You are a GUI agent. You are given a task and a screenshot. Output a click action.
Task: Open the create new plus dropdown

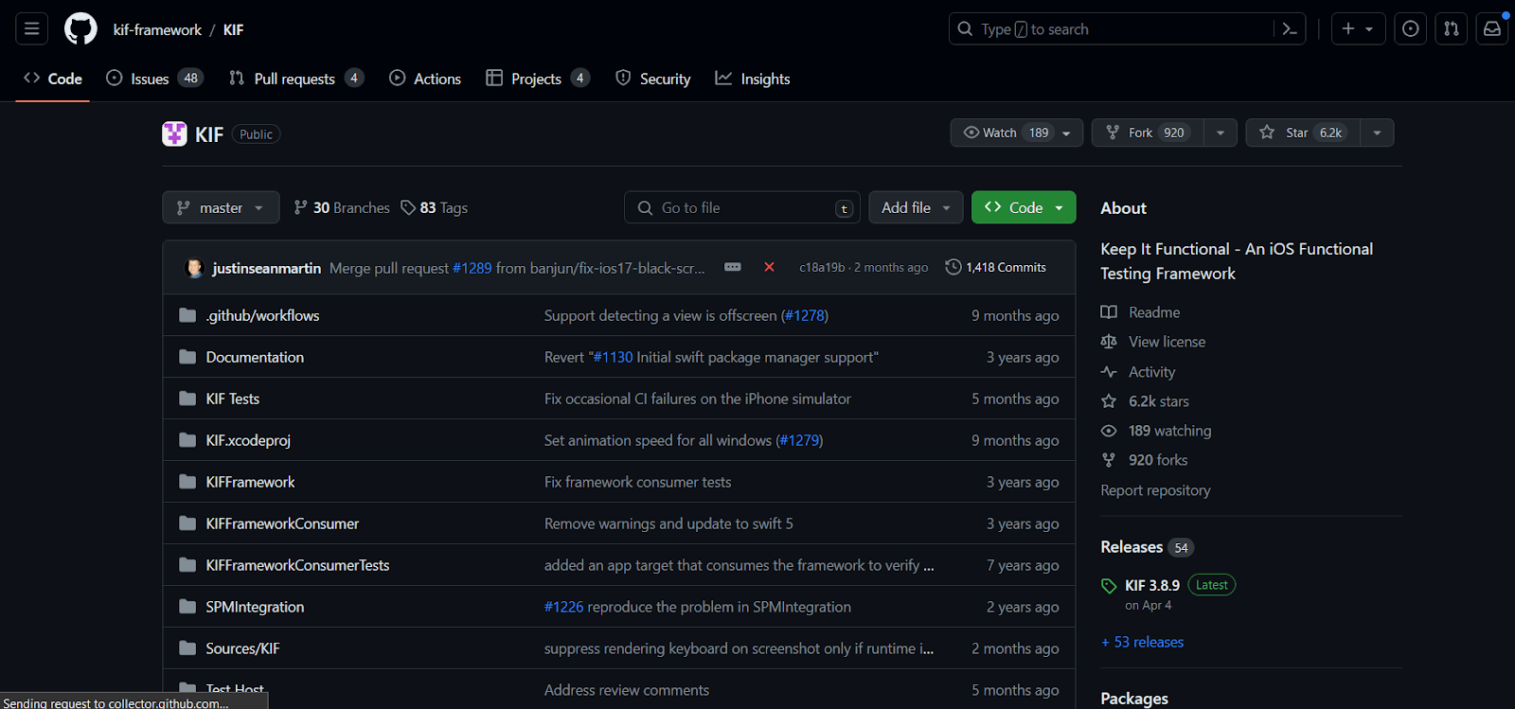pyautogui.click(x=1357, y=29)
